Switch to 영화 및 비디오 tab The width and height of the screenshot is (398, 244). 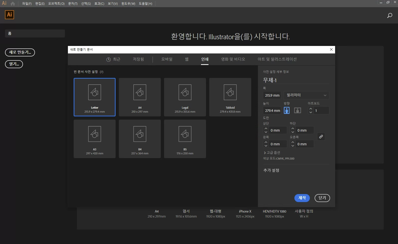coord(233,59)
